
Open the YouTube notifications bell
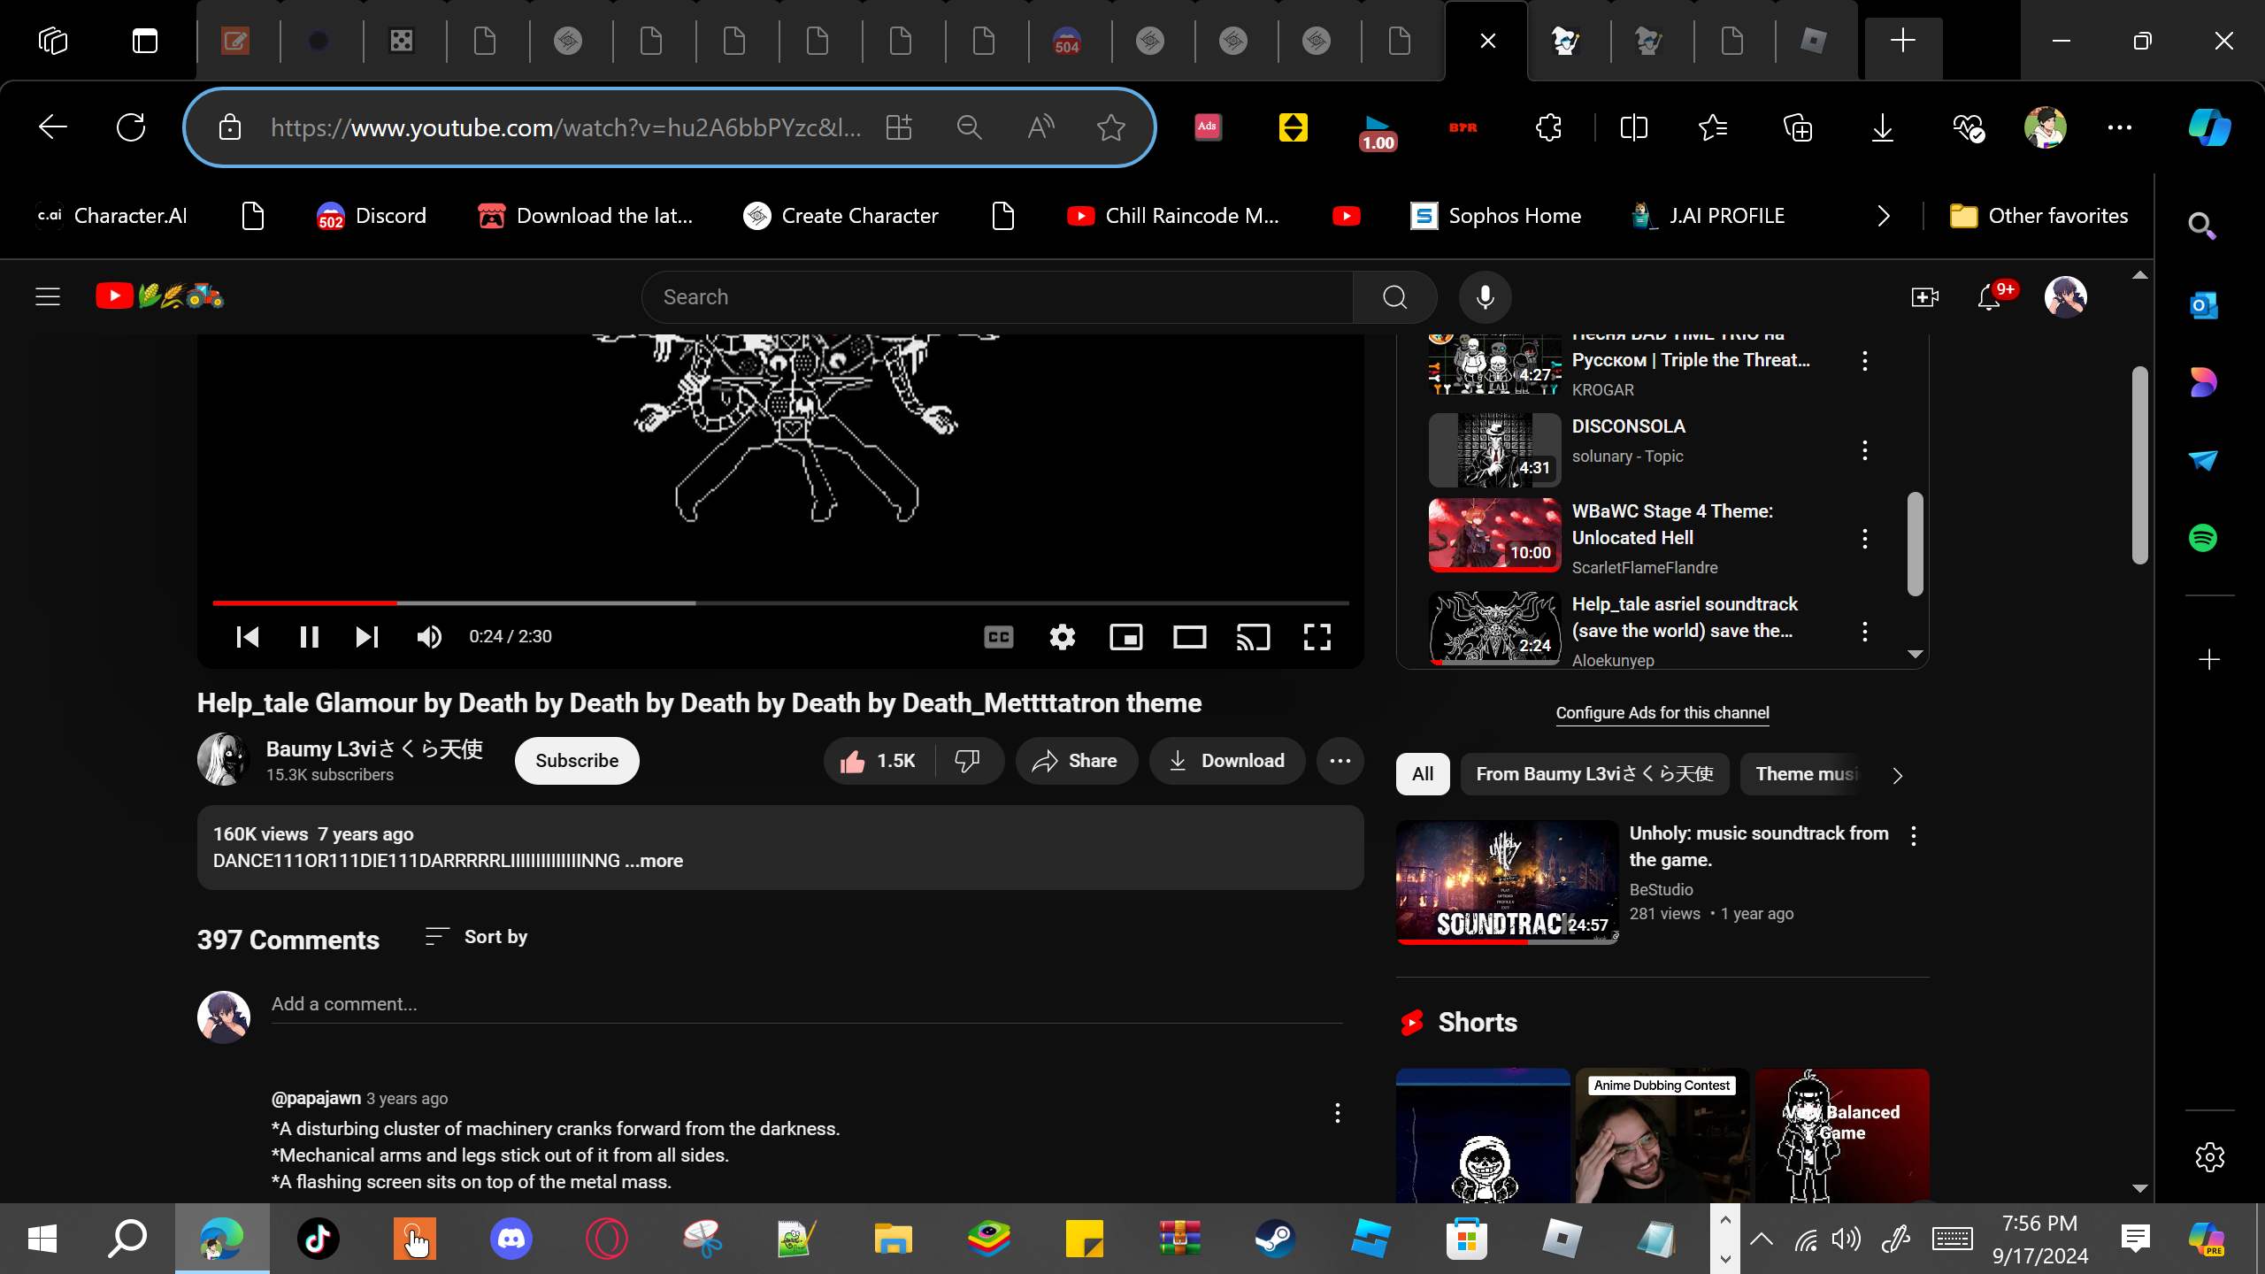click(1989, 297)
